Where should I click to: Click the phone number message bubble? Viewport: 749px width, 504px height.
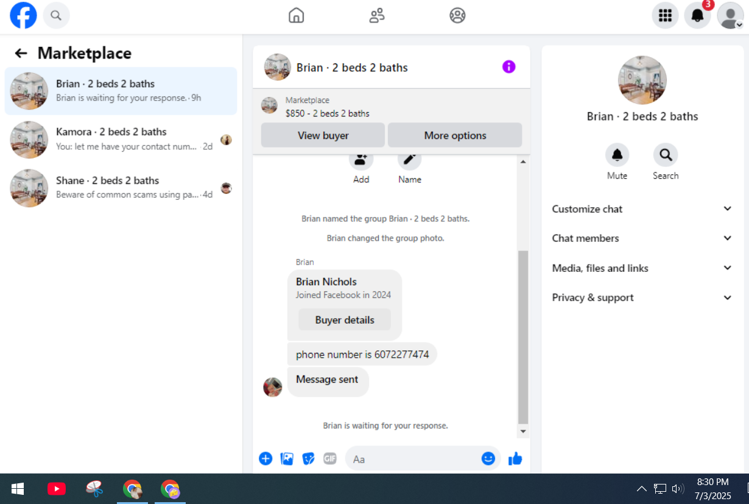pos(362,354)
